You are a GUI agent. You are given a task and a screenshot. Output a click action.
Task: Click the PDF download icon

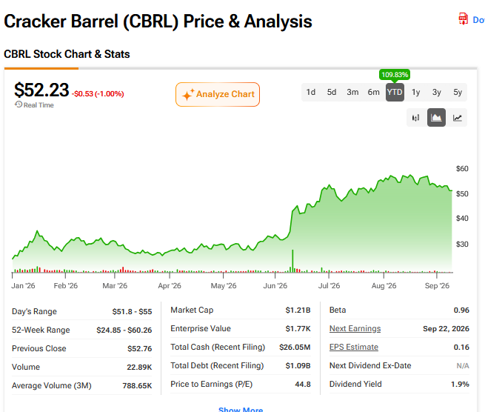[x=463, y=19]
